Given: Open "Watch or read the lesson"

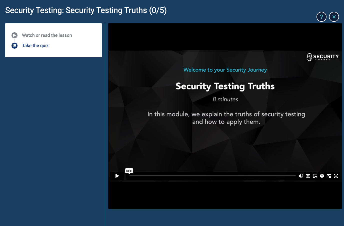Looking at the screenshot, I should [x=47, y=35].
